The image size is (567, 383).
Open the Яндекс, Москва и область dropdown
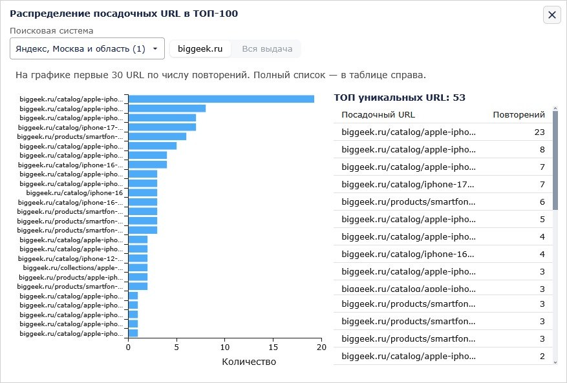pyautogui.click(x=87, y=48)
